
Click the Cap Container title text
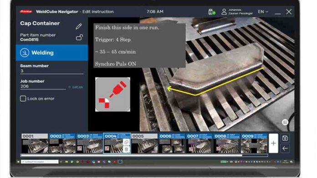40,23
